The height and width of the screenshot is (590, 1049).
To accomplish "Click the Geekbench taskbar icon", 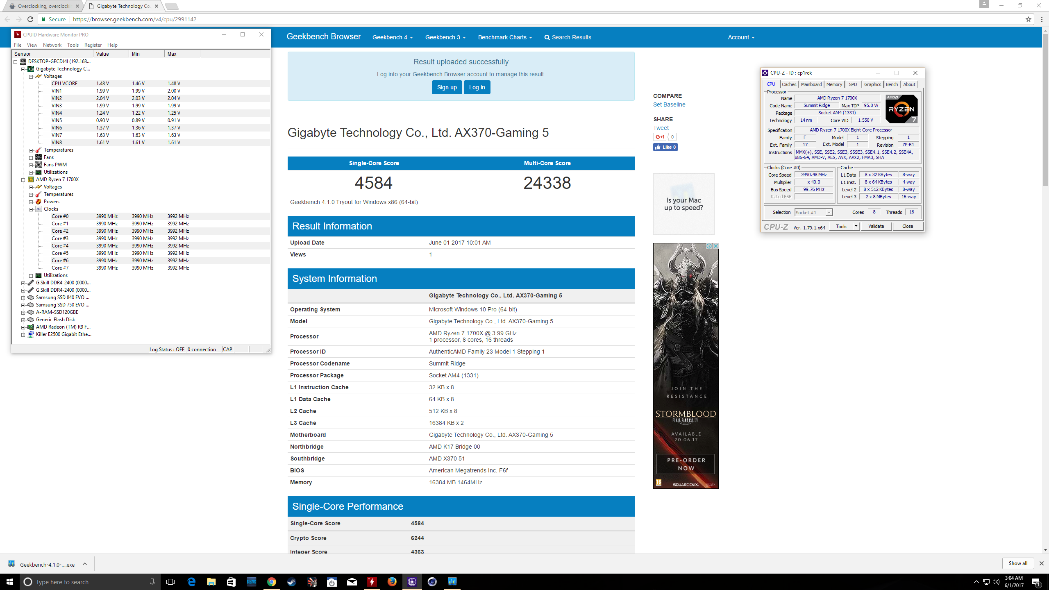I will click(x=452, y=582).
